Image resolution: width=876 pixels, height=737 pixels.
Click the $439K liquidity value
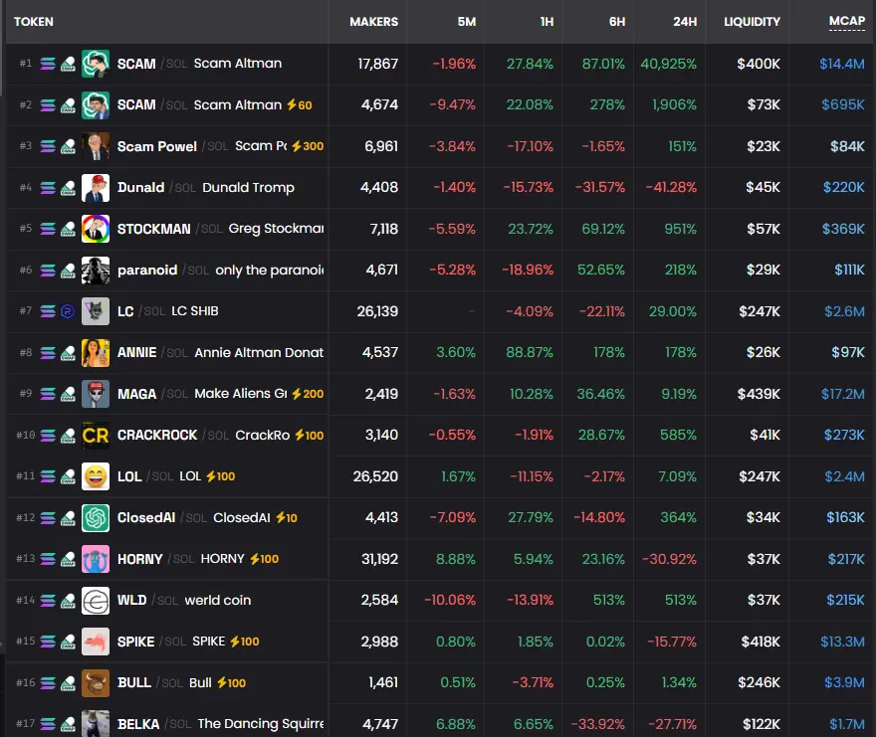click(759, 394)
